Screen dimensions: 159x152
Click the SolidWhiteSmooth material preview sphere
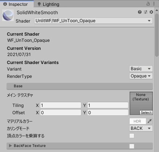8,15
